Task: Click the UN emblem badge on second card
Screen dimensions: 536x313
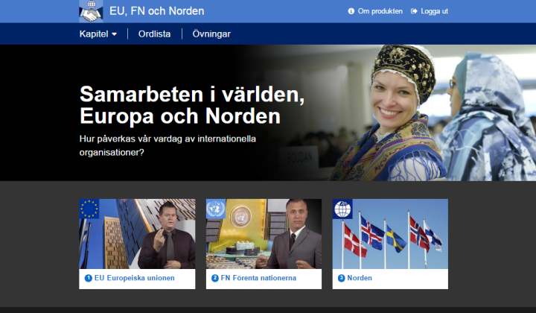Action: pyautogui.click(x=216, y=209)
